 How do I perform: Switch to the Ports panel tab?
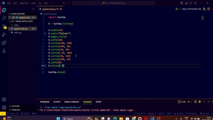point(99,102)
